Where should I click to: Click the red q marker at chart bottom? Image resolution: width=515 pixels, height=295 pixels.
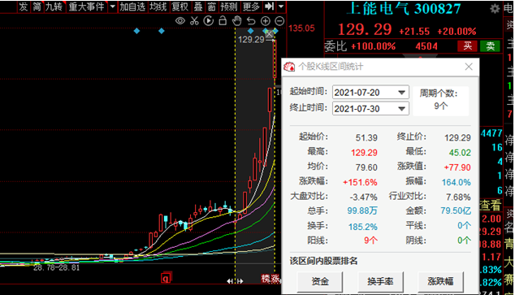(x=166, y=278)
